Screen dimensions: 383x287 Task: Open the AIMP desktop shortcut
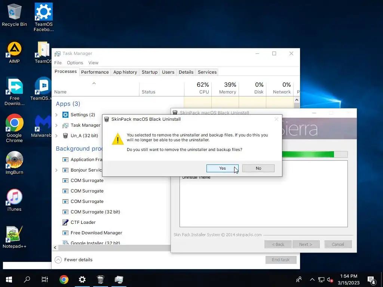[14, 52]
